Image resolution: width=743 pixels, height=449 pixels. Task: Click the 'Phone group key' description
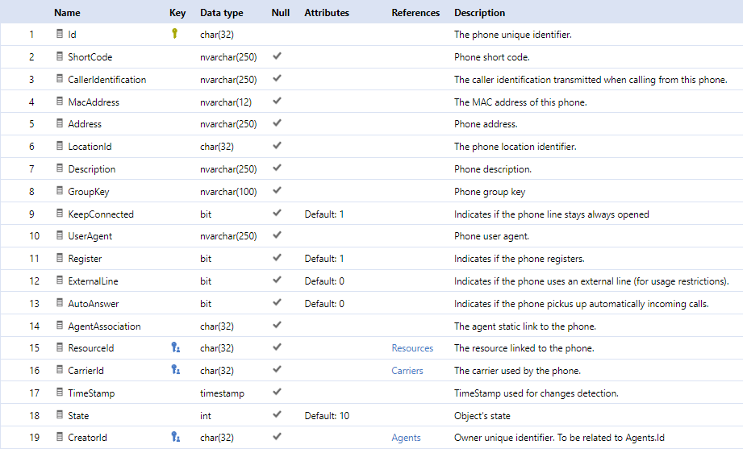[490, 192]
